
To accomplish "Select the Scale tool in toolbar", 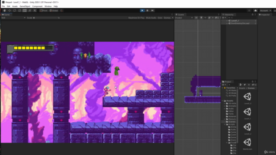I will pos(20,10).
